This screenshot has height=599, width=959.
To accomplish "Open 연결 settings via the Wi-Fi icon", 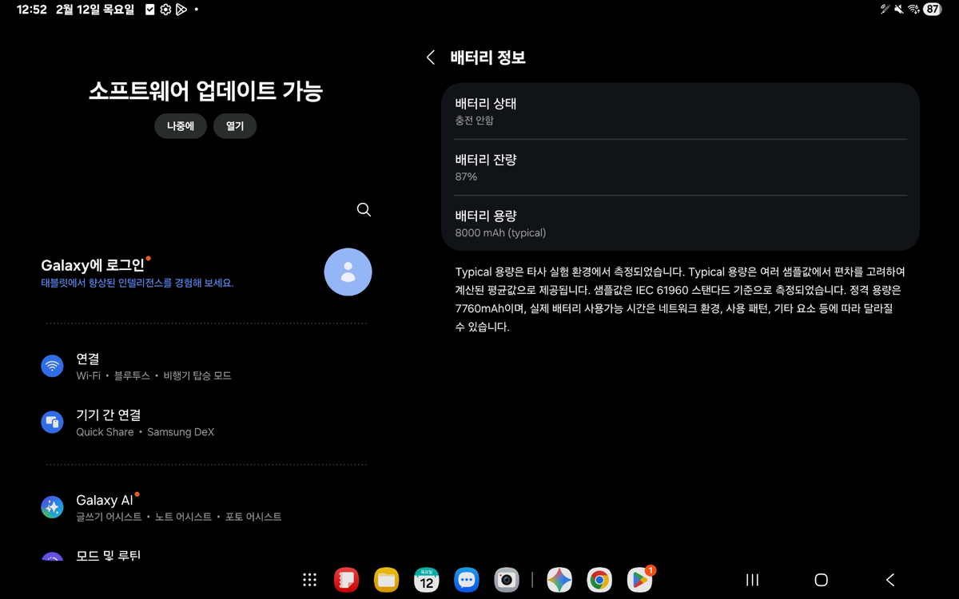I will coord(52,366).
